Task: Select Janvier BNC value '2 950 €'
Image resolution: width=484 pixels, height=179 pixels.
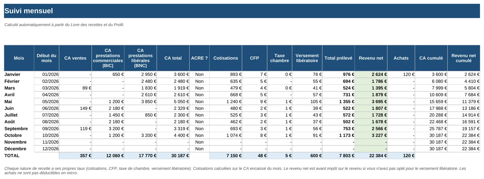Action: click(x=141, y=74)
